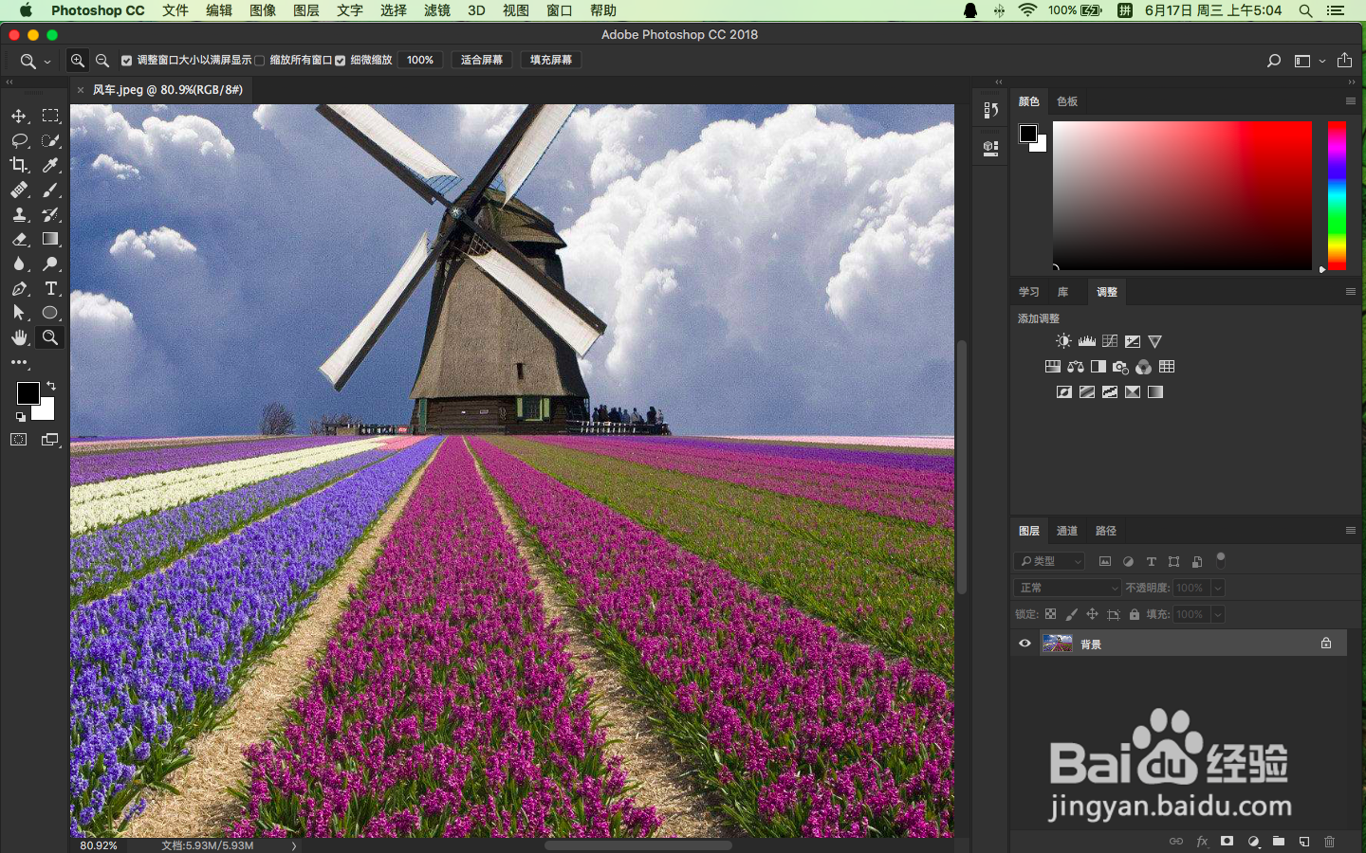This screenshot has width=1366, height=853.
Task: Select the Crop tool
Action: pyautogui.click(x=19, y=165)
